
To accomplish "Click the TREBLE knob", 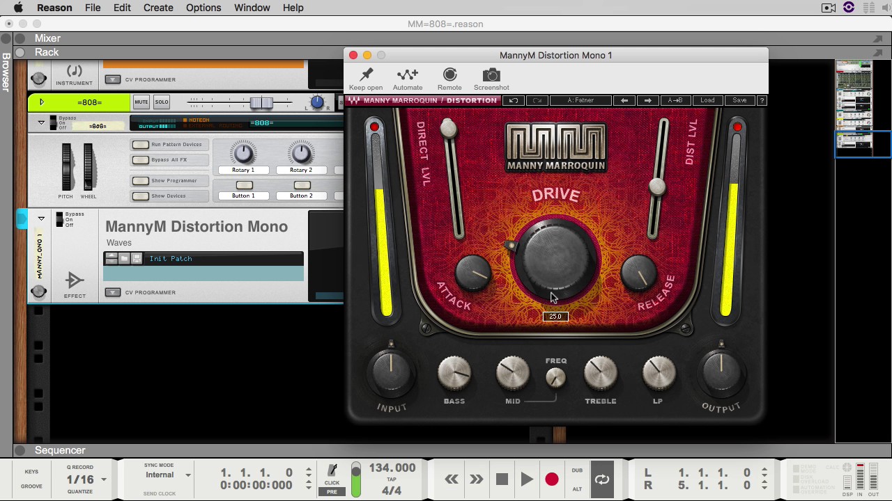I will point(600,374).
